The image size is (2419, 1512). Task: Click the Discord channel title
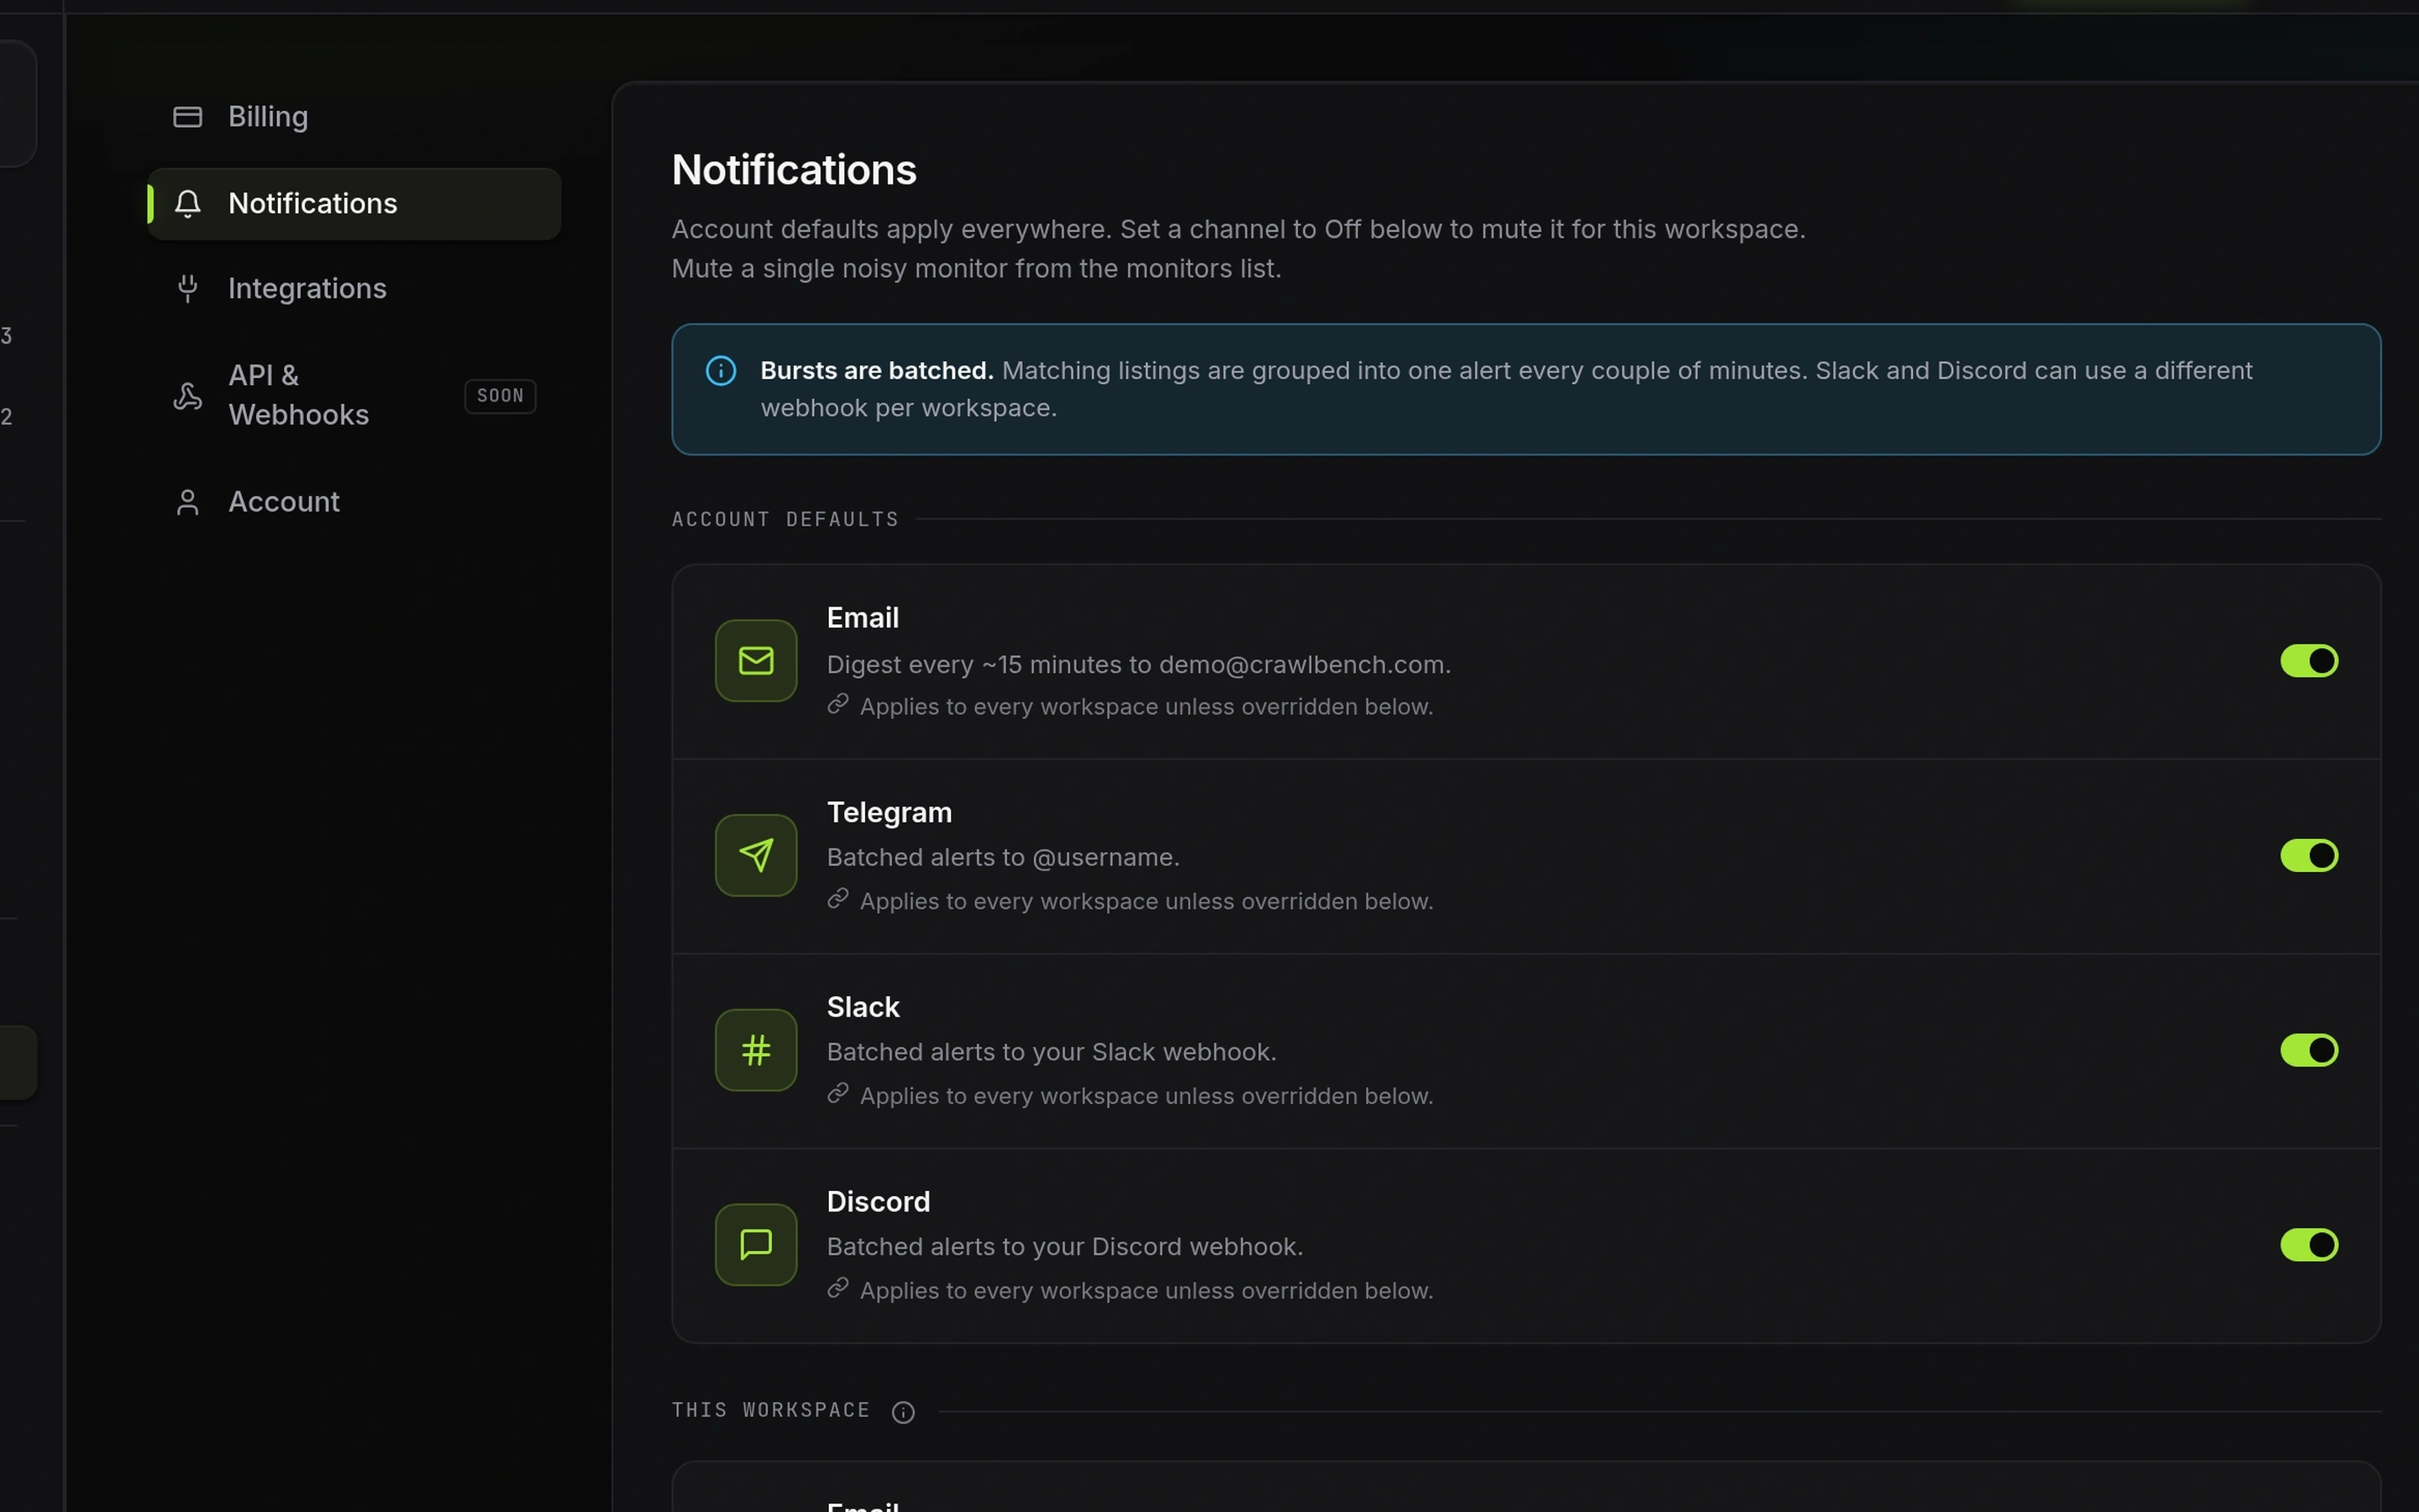(x=878, y=1202)
